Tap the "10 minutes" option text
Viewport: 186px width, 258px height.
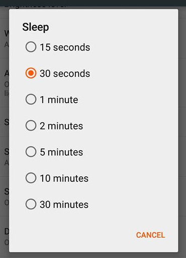pos(64,178)
